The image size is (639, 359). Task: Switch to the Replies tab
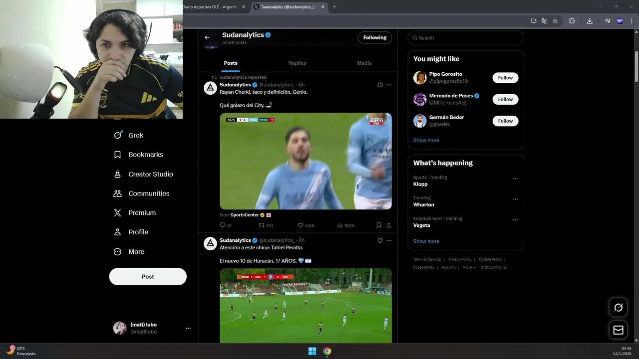(297, 63)
